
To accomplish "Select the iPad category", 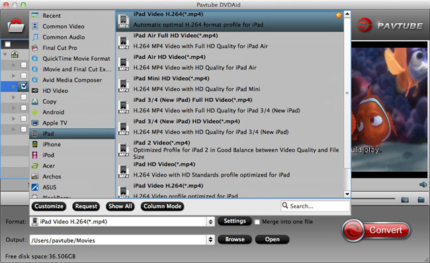I will pyautogui.click(x=72, y=133).
